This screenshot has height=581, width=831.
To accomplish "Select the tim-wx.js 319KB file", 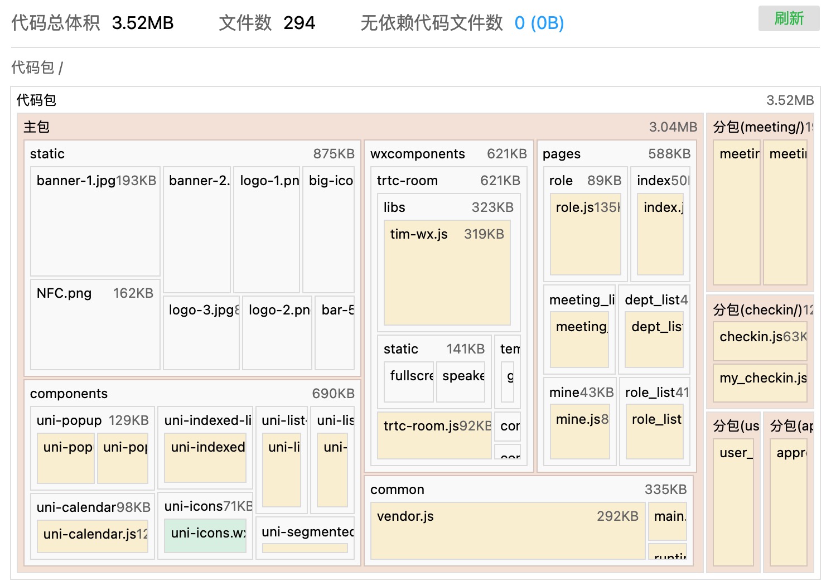I will click(447, 273).
